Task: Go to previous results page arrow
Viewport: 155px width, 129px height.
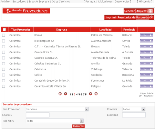Action: coord(66,94)
